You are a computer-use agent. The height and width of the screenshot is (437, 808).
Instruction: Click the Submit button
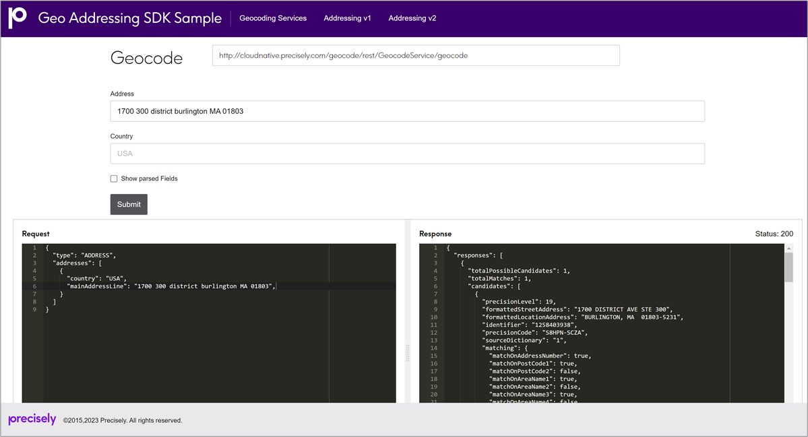[x=129, y=204]
